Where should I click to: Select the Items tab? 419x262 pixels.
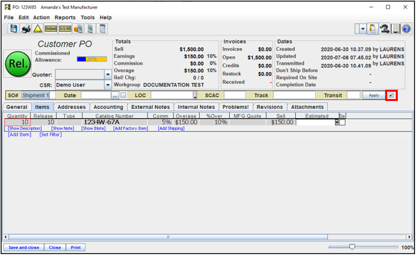coord(42,107)
